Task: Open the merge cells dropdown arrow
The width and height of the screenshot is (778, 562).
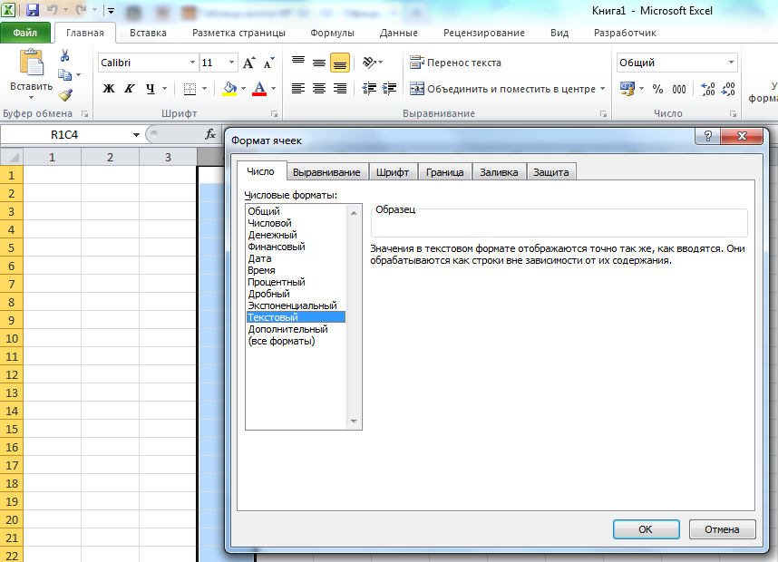Action: [x=602, y=89]
